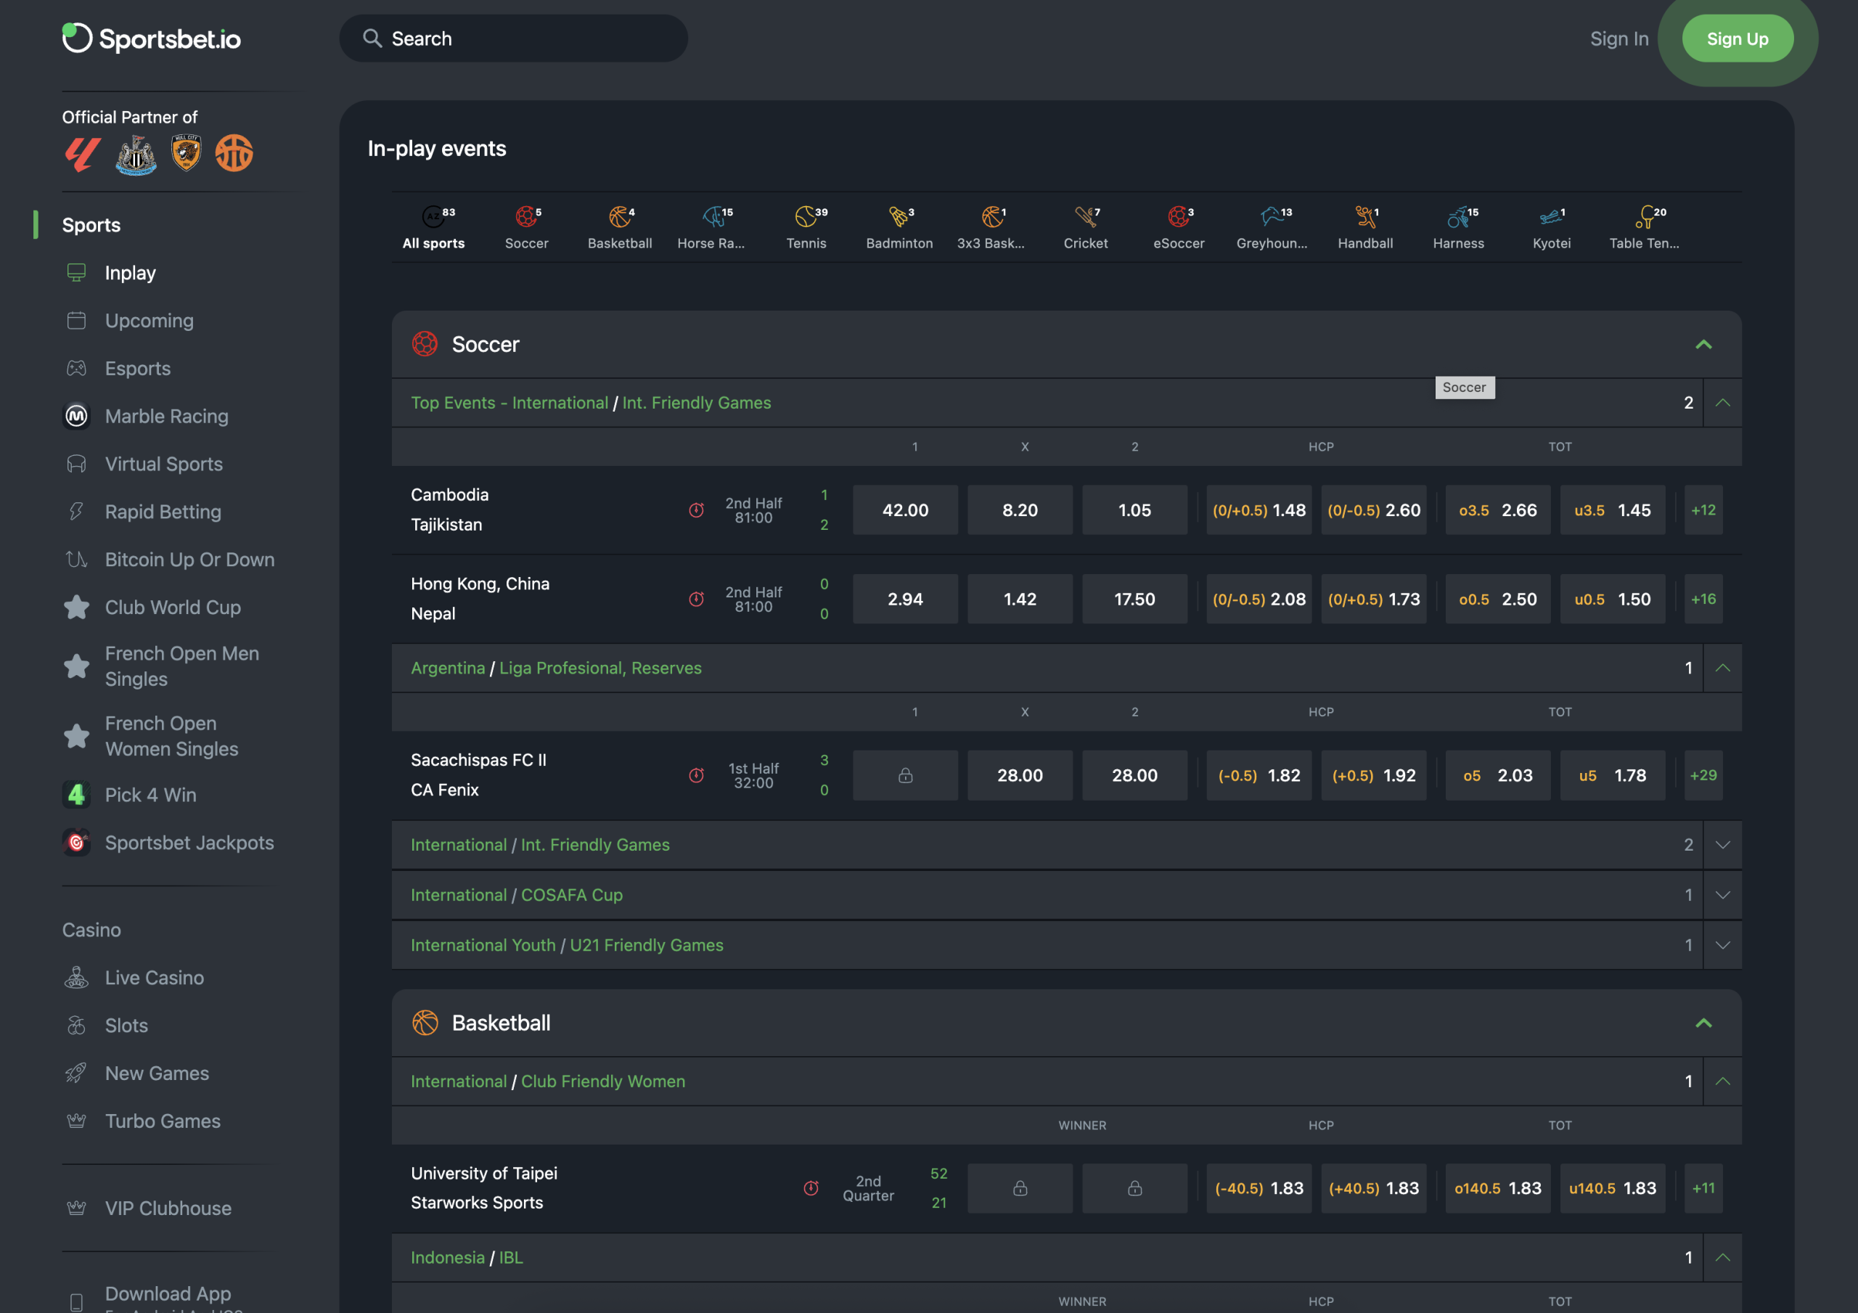1858x1313 pixels.
Task: Expand U21 Friendly Games league row
Action: point(1722,946)
